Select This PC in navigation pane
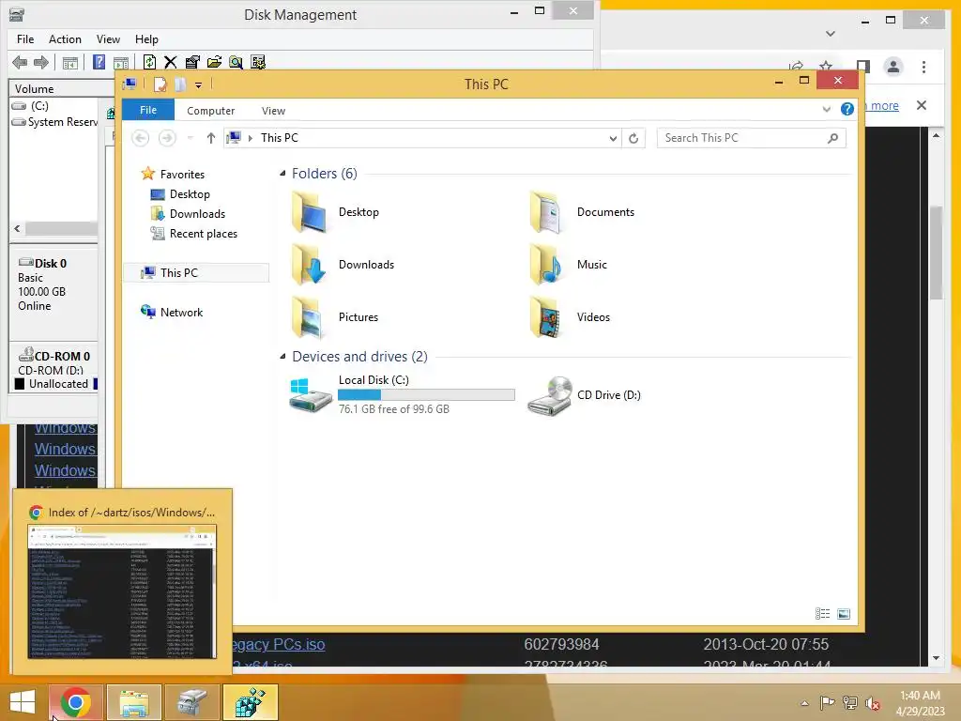Viewport: 961px width, 721px height. click(x=196, y=273)
